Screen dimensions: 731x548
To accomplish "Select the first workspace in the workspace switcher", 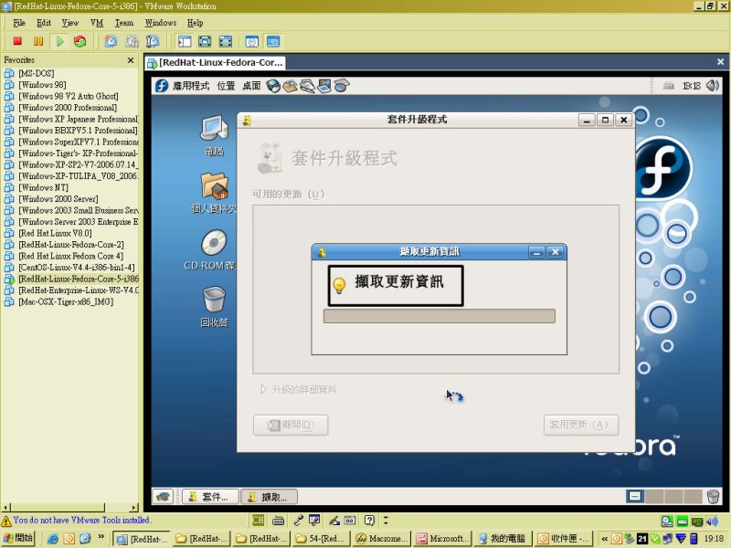I will point(634,496).
